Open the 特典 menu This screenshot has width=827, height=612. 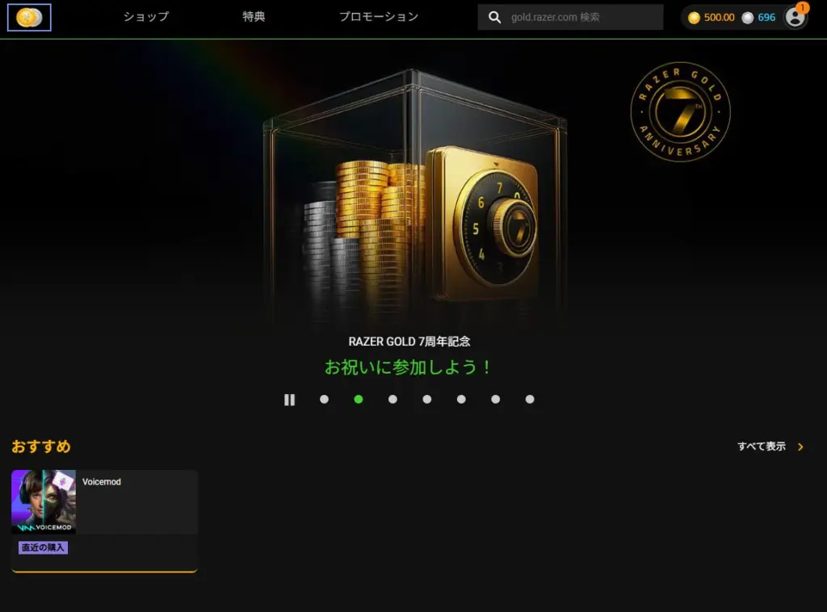[254, 17]
